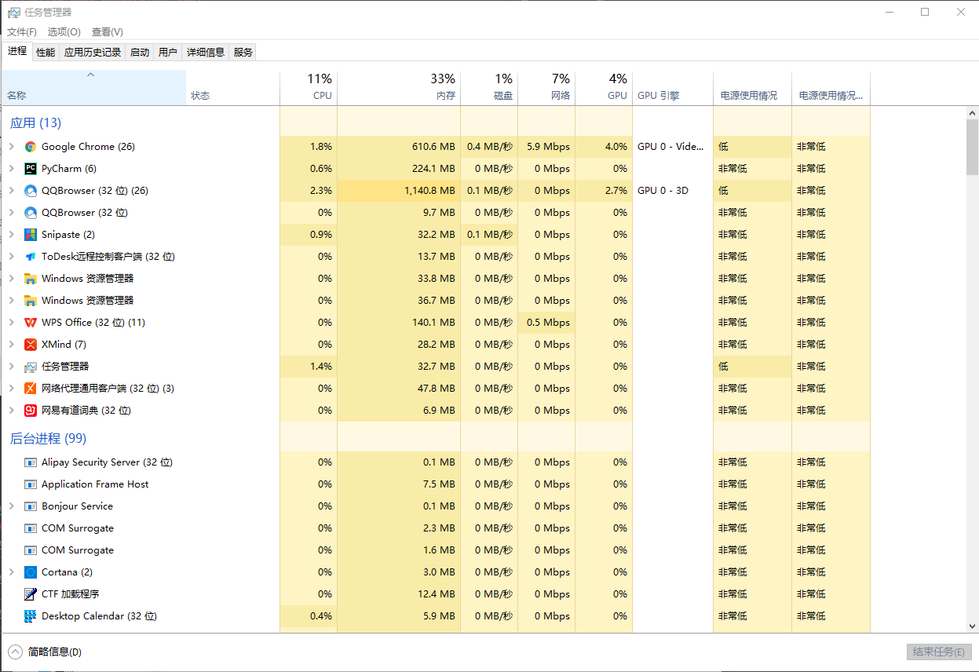Click the 网络代理通用客户端 icon
The height and width of the screenshot is (672, 979).
[x=31, y=389]
